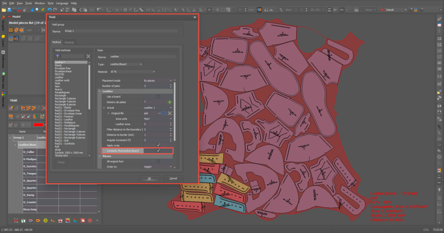This screenshot has width=444, height=233.
Task: Toggle the Apply wrap checkbox
Action: (158, 145)
